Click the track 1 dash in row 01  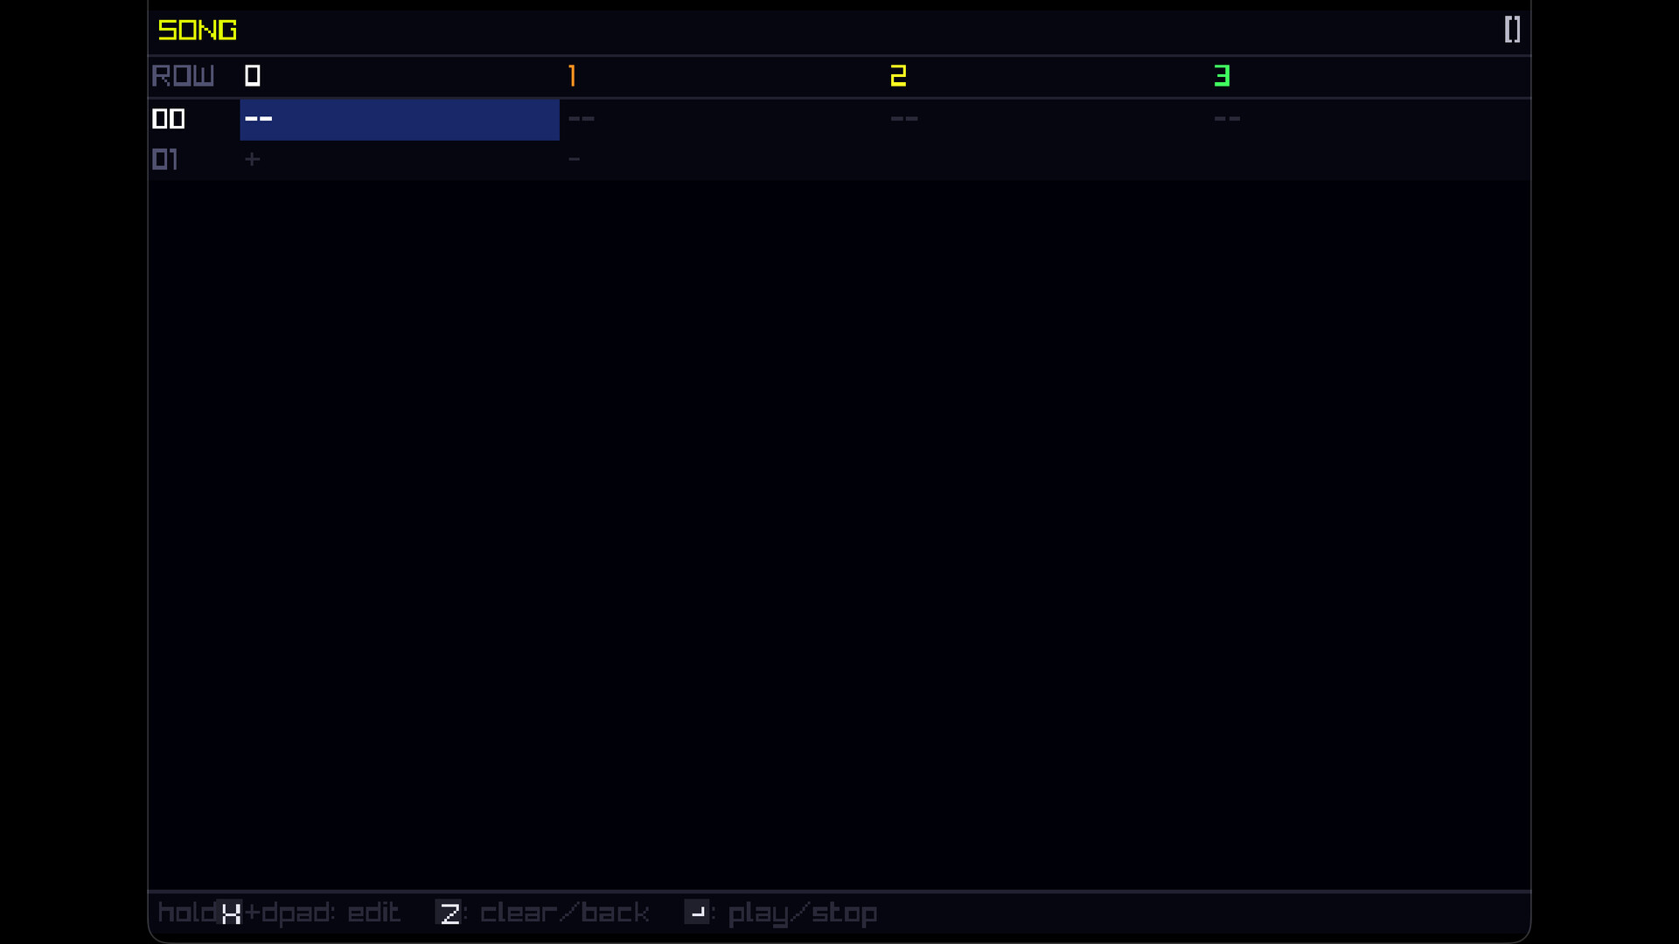pos(575,159)
